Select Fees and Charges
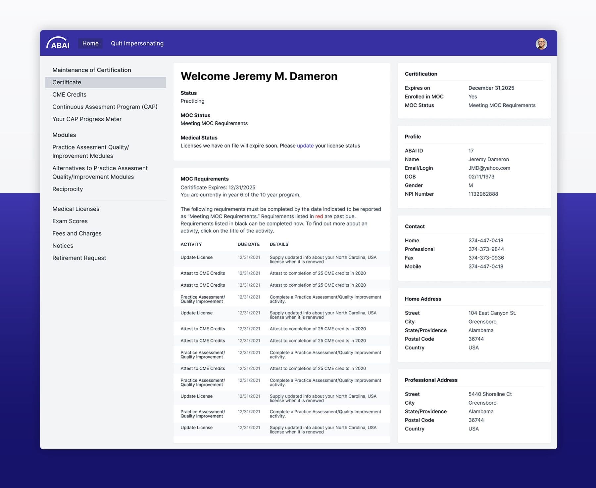Viewport: 596px width, 488px height. [77, 233]
